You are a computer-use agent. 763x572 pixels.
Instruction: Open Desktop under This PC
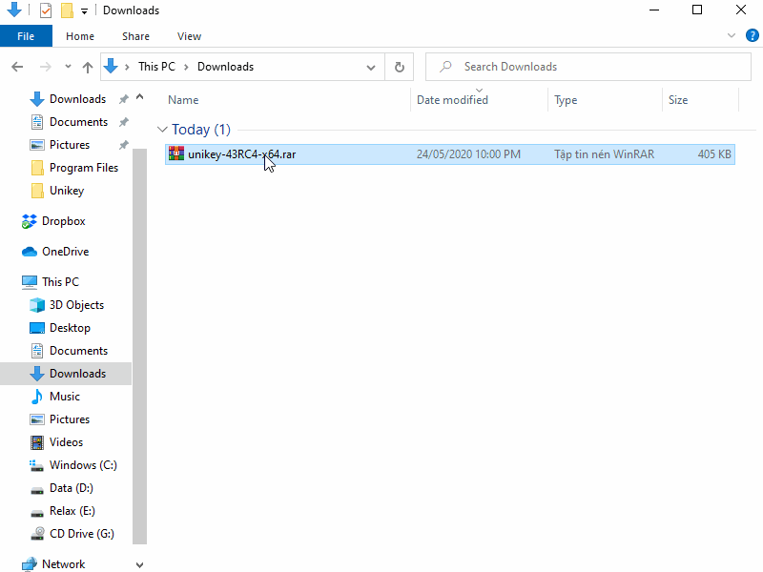click(x=70, y=327)
